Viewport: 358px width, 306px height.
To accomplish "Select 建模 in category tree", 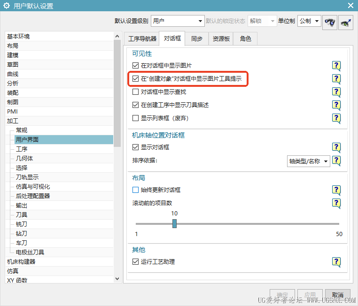I will click(59, 55).
